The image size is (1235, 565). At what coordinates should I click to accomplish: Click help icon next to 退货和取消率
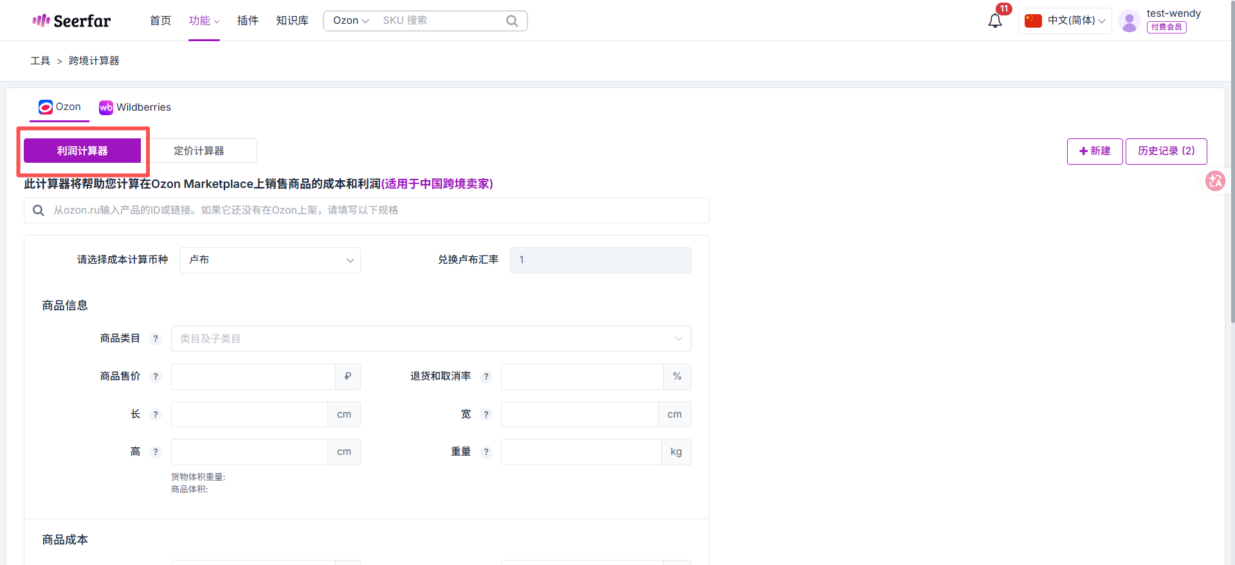pos(486,376)
